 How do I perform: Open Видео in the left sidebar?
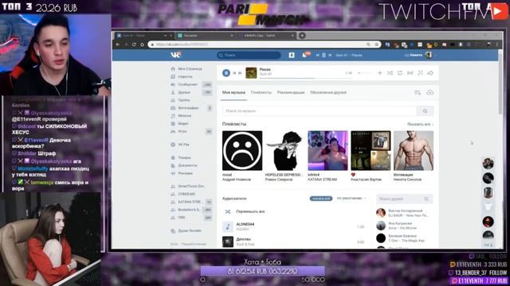[183, 124]
